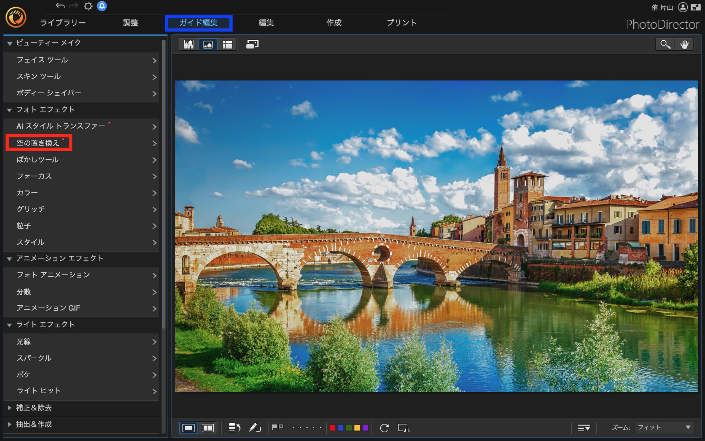Open the ぼかしツール entry

point(38,160)
